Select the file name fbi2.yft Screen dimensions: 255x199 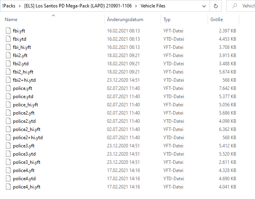pyautogui.click(x=20, y=56)
